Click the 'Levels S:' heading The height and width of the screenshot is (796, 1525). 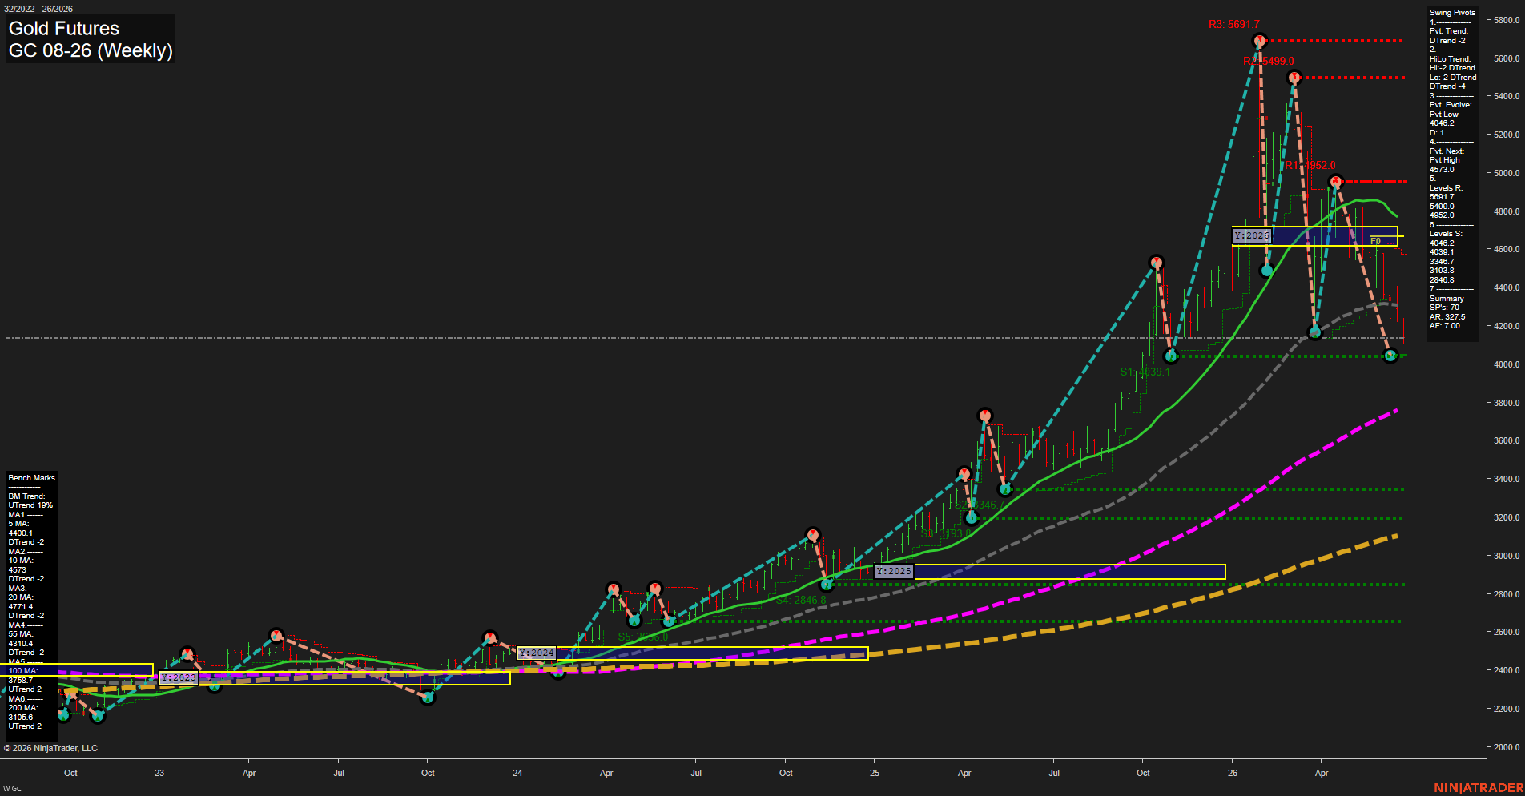[x=1446, y=234]
